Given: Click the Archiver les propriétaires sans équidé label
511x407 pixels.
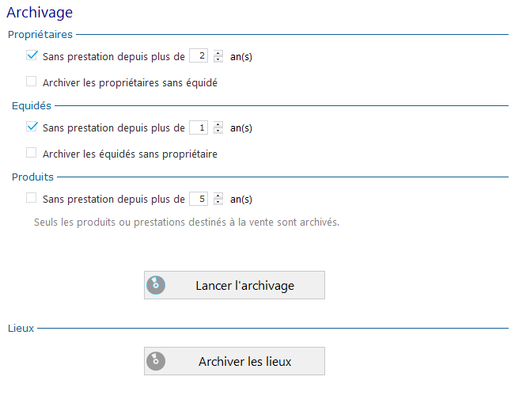Looking at the screenshot, I should coord(130,83).
